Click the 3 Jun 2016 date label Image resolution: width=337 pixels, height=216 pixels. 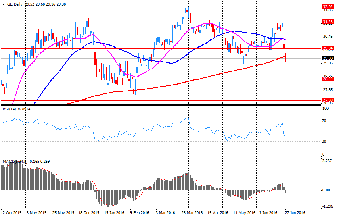(268, 212)
